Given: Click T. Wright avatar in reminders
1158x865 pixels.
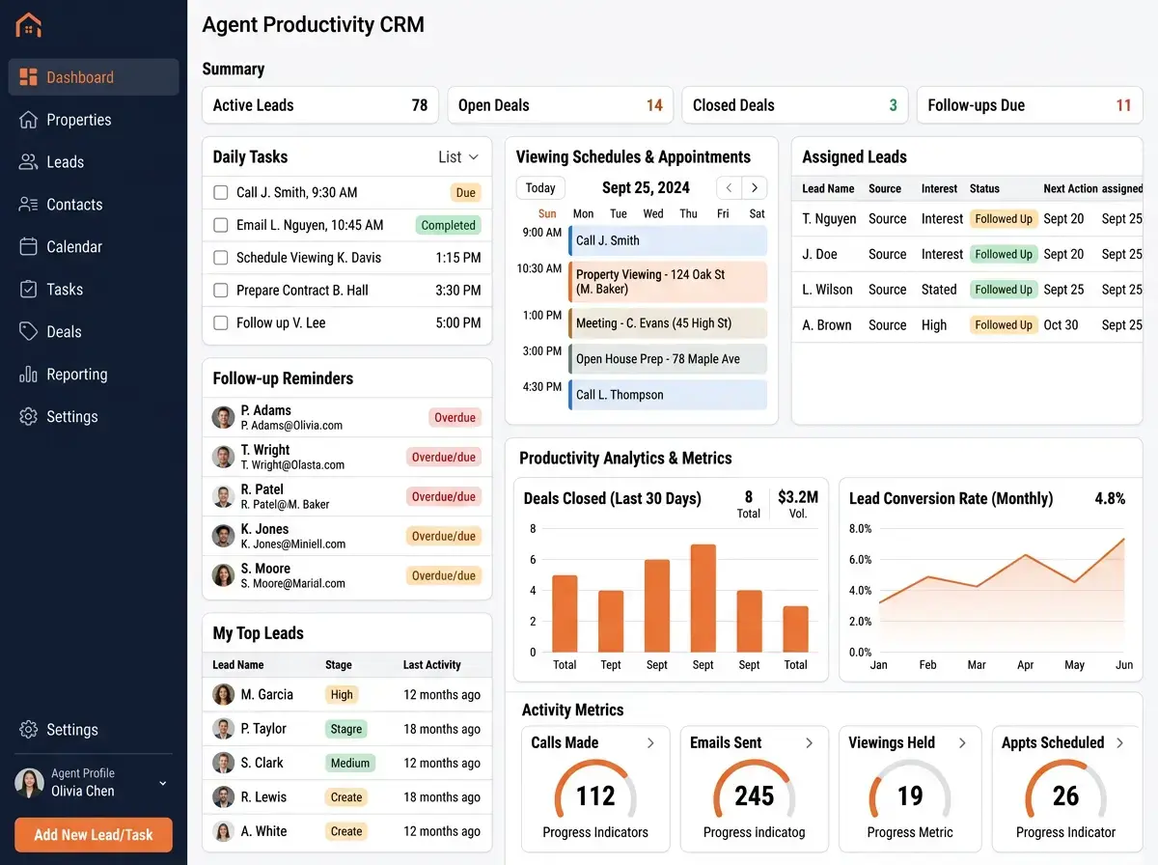Looking at the screenshot, I should [223, 458].
